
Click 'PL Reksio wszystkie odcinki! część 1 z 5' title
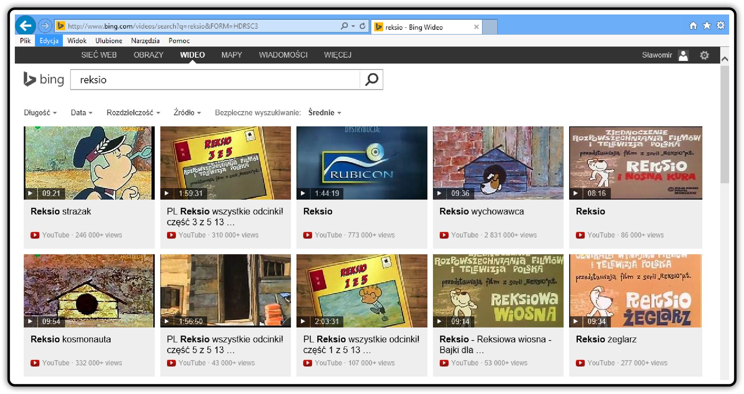tap(361, 344)
